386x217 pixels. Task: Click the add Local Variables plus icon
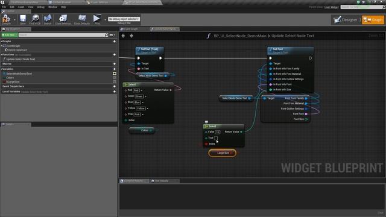point(115,92)
